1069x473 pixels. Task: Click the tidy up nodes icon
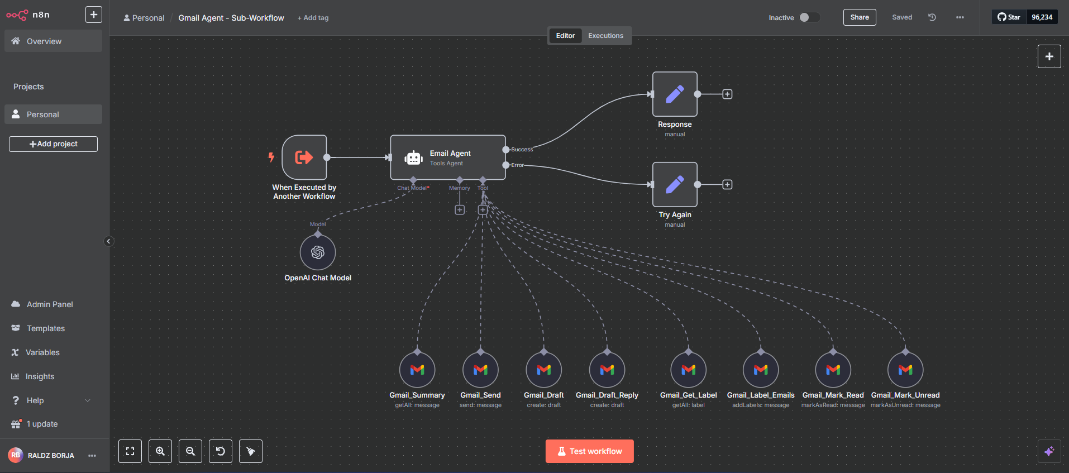251,451
